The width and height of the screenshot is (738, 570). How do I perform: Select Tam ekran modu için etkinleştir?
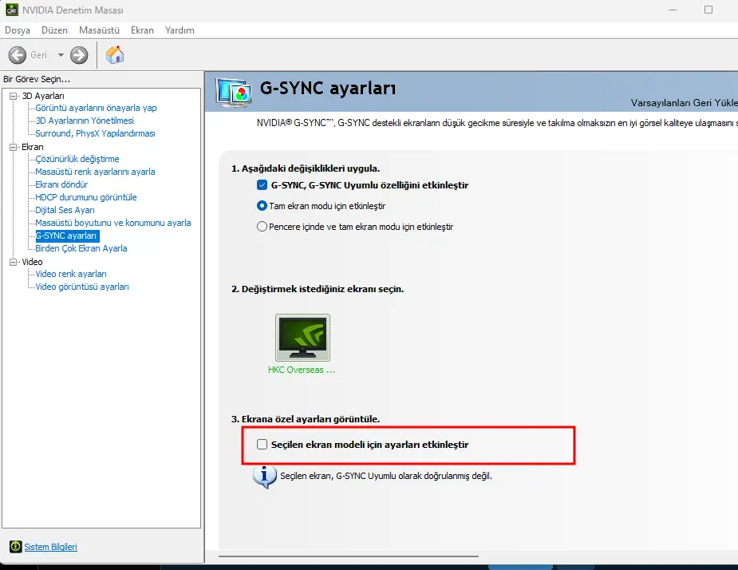point(262,206)
